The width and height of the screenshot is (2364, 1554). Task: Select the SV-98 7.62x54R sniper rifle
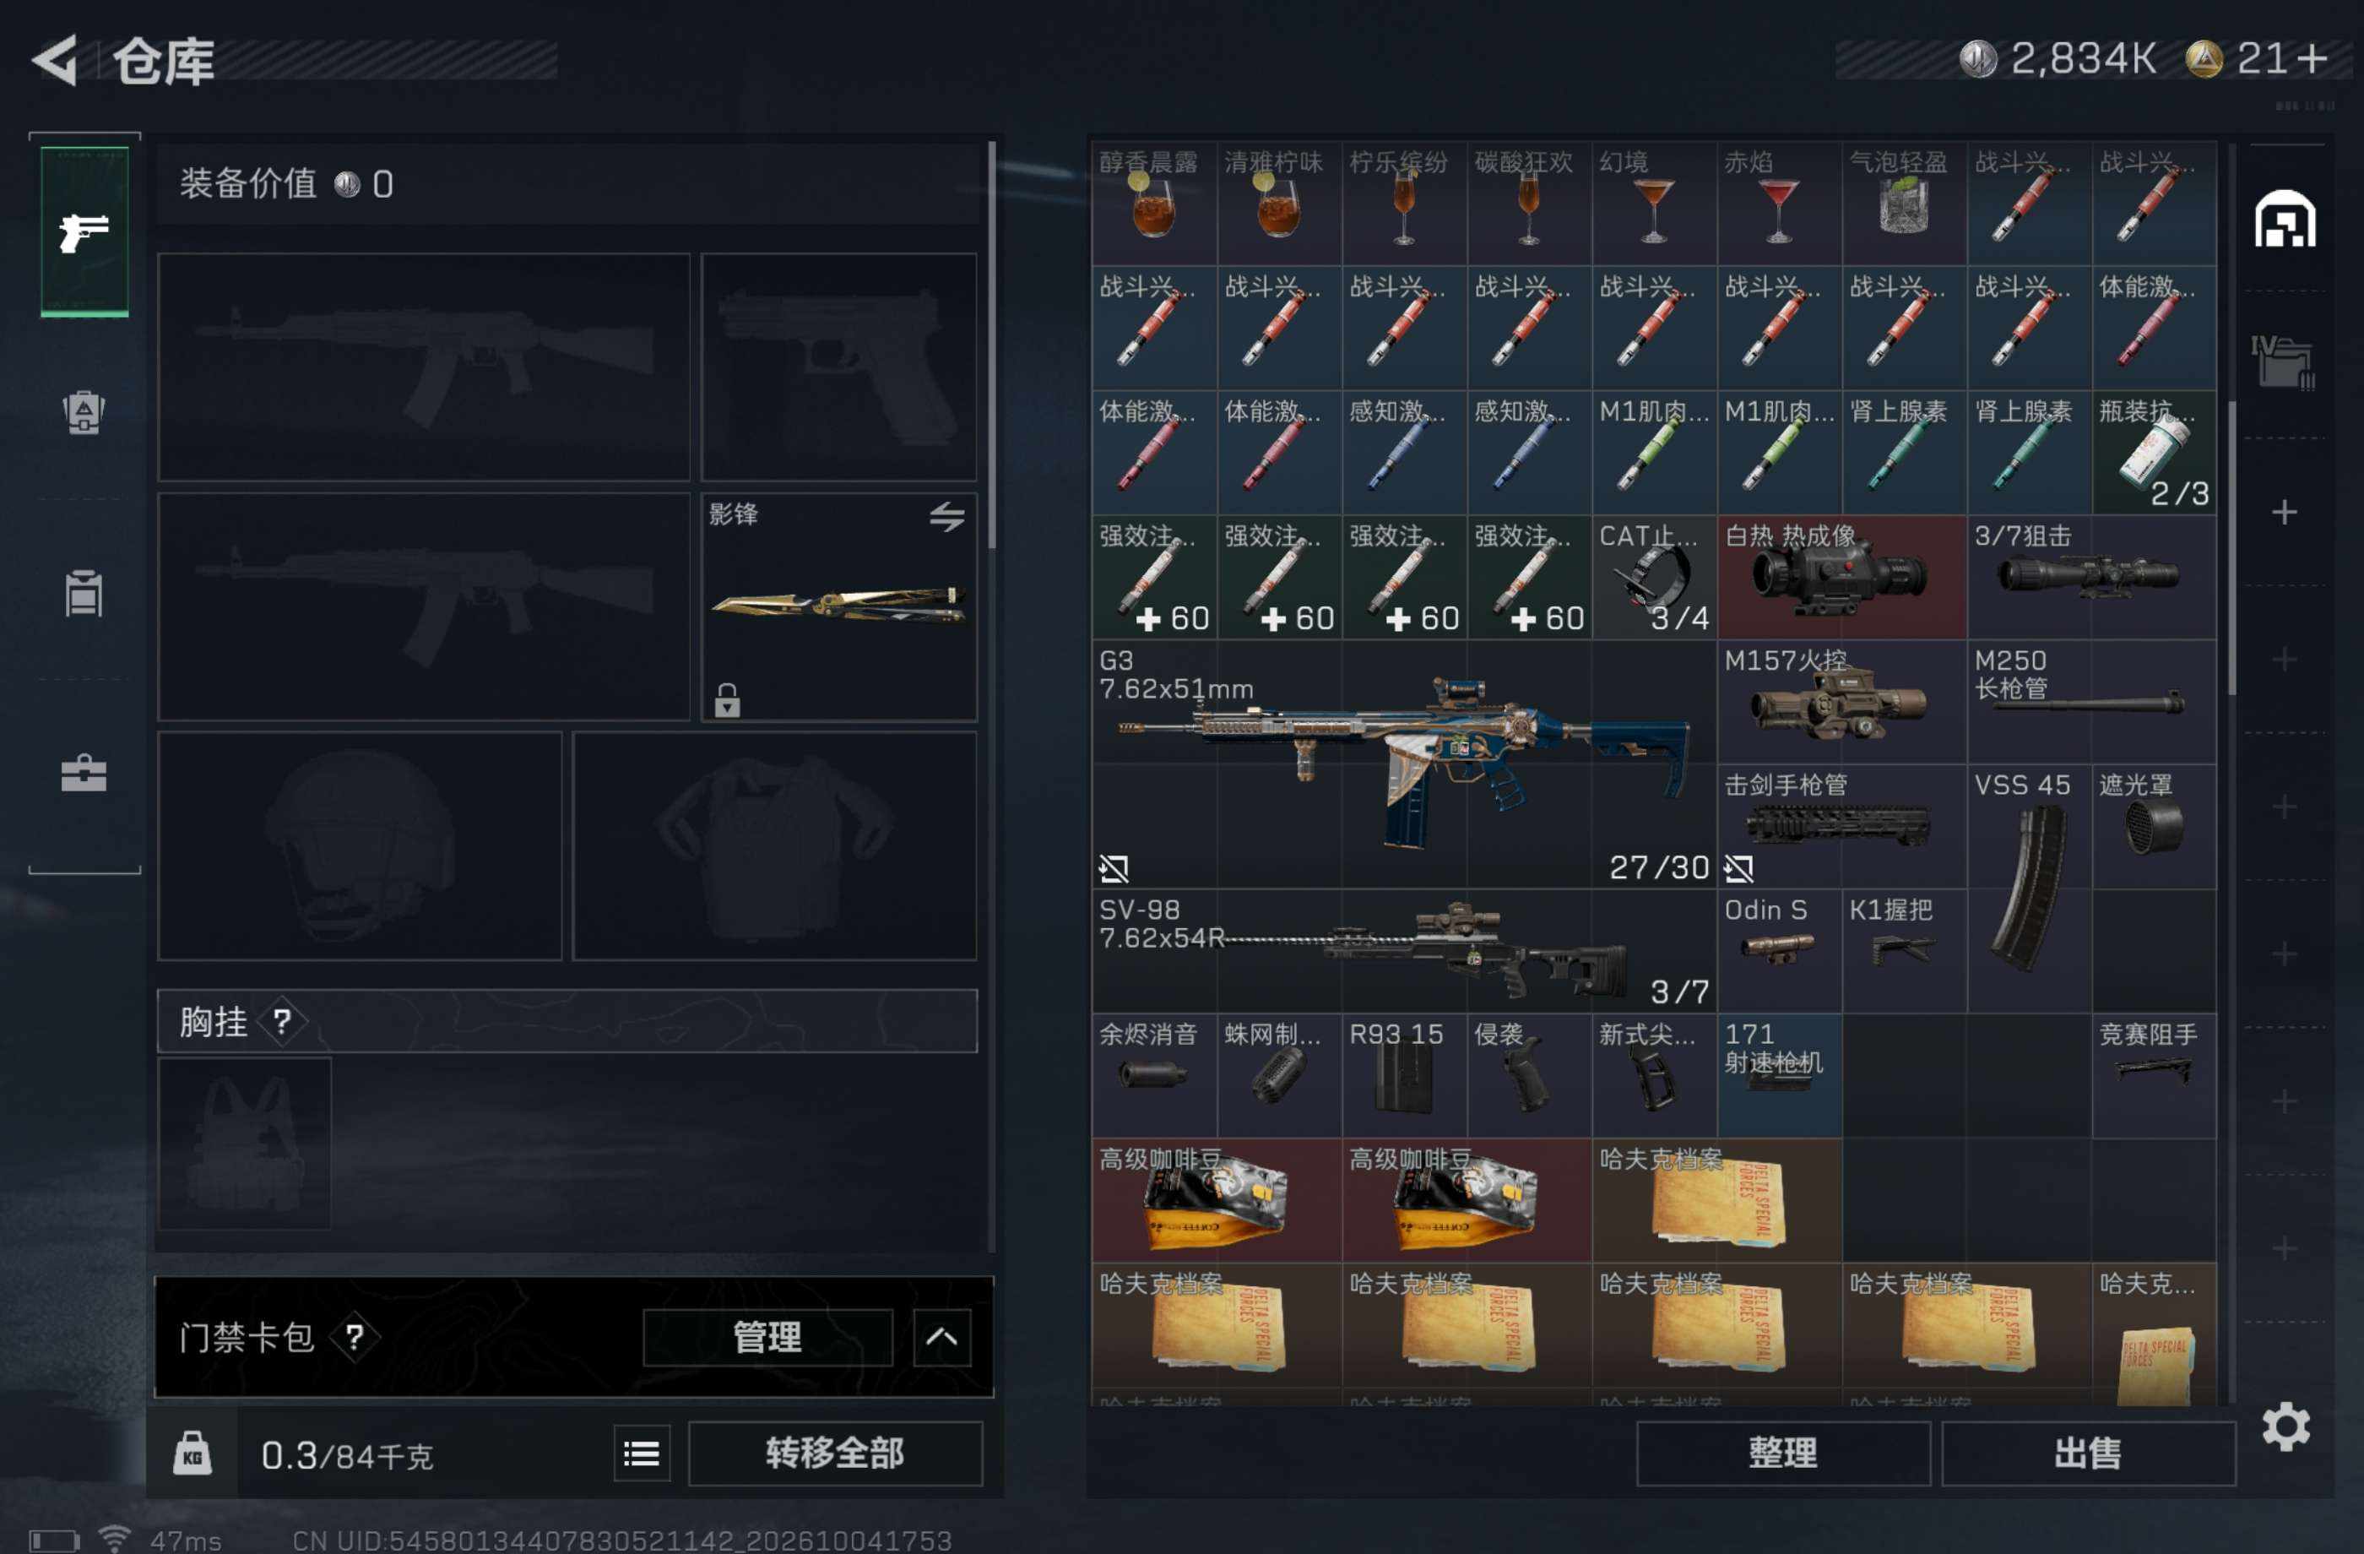tap(1405, 951)
